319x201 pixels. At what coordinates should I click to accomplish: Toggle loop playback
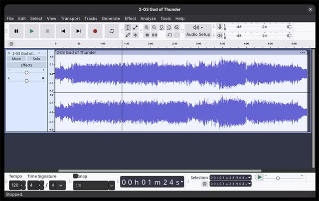pos(112,31)
